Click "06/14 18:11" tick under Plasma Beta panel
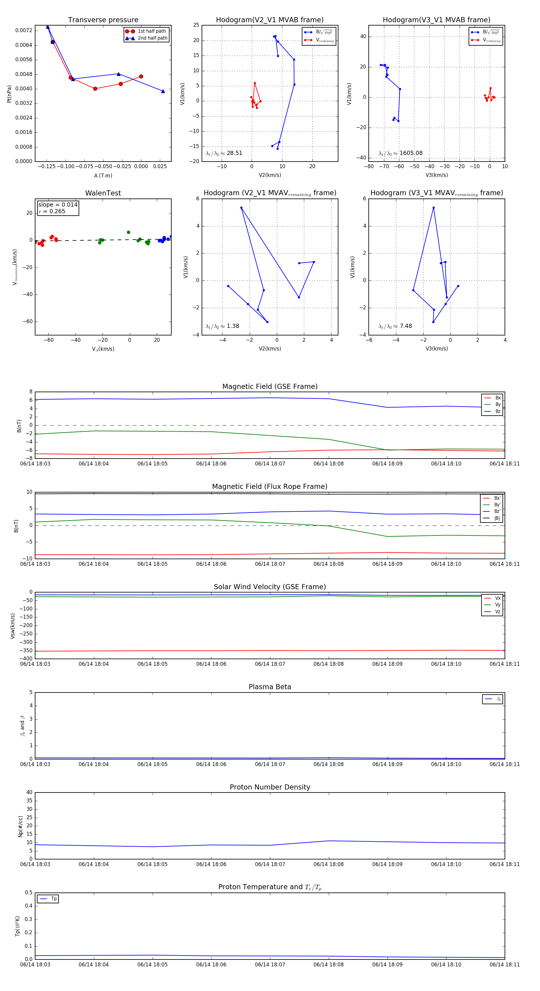This screenshot has height=991, width=540. coord(504,764)
